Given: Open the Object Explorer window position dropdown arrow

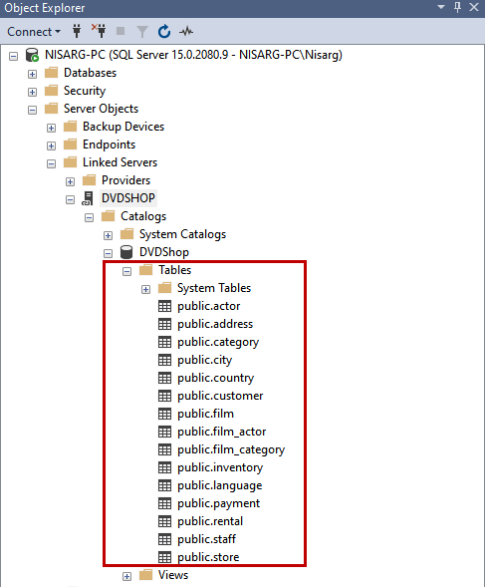Looking at the screenshot, I should click(441, 7).
